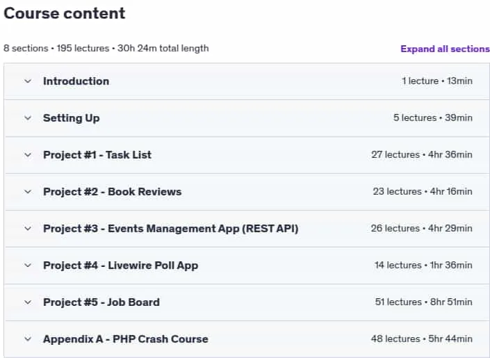Screen dimensions: 490x358
Task: Click the 48 lectures 5hr 44min label
Action: tap(422, 339)
